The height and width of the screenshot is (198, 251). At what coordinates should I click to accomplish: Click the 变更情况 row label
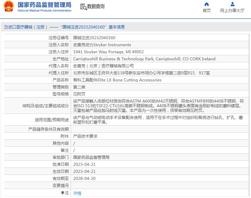point(61,185)
